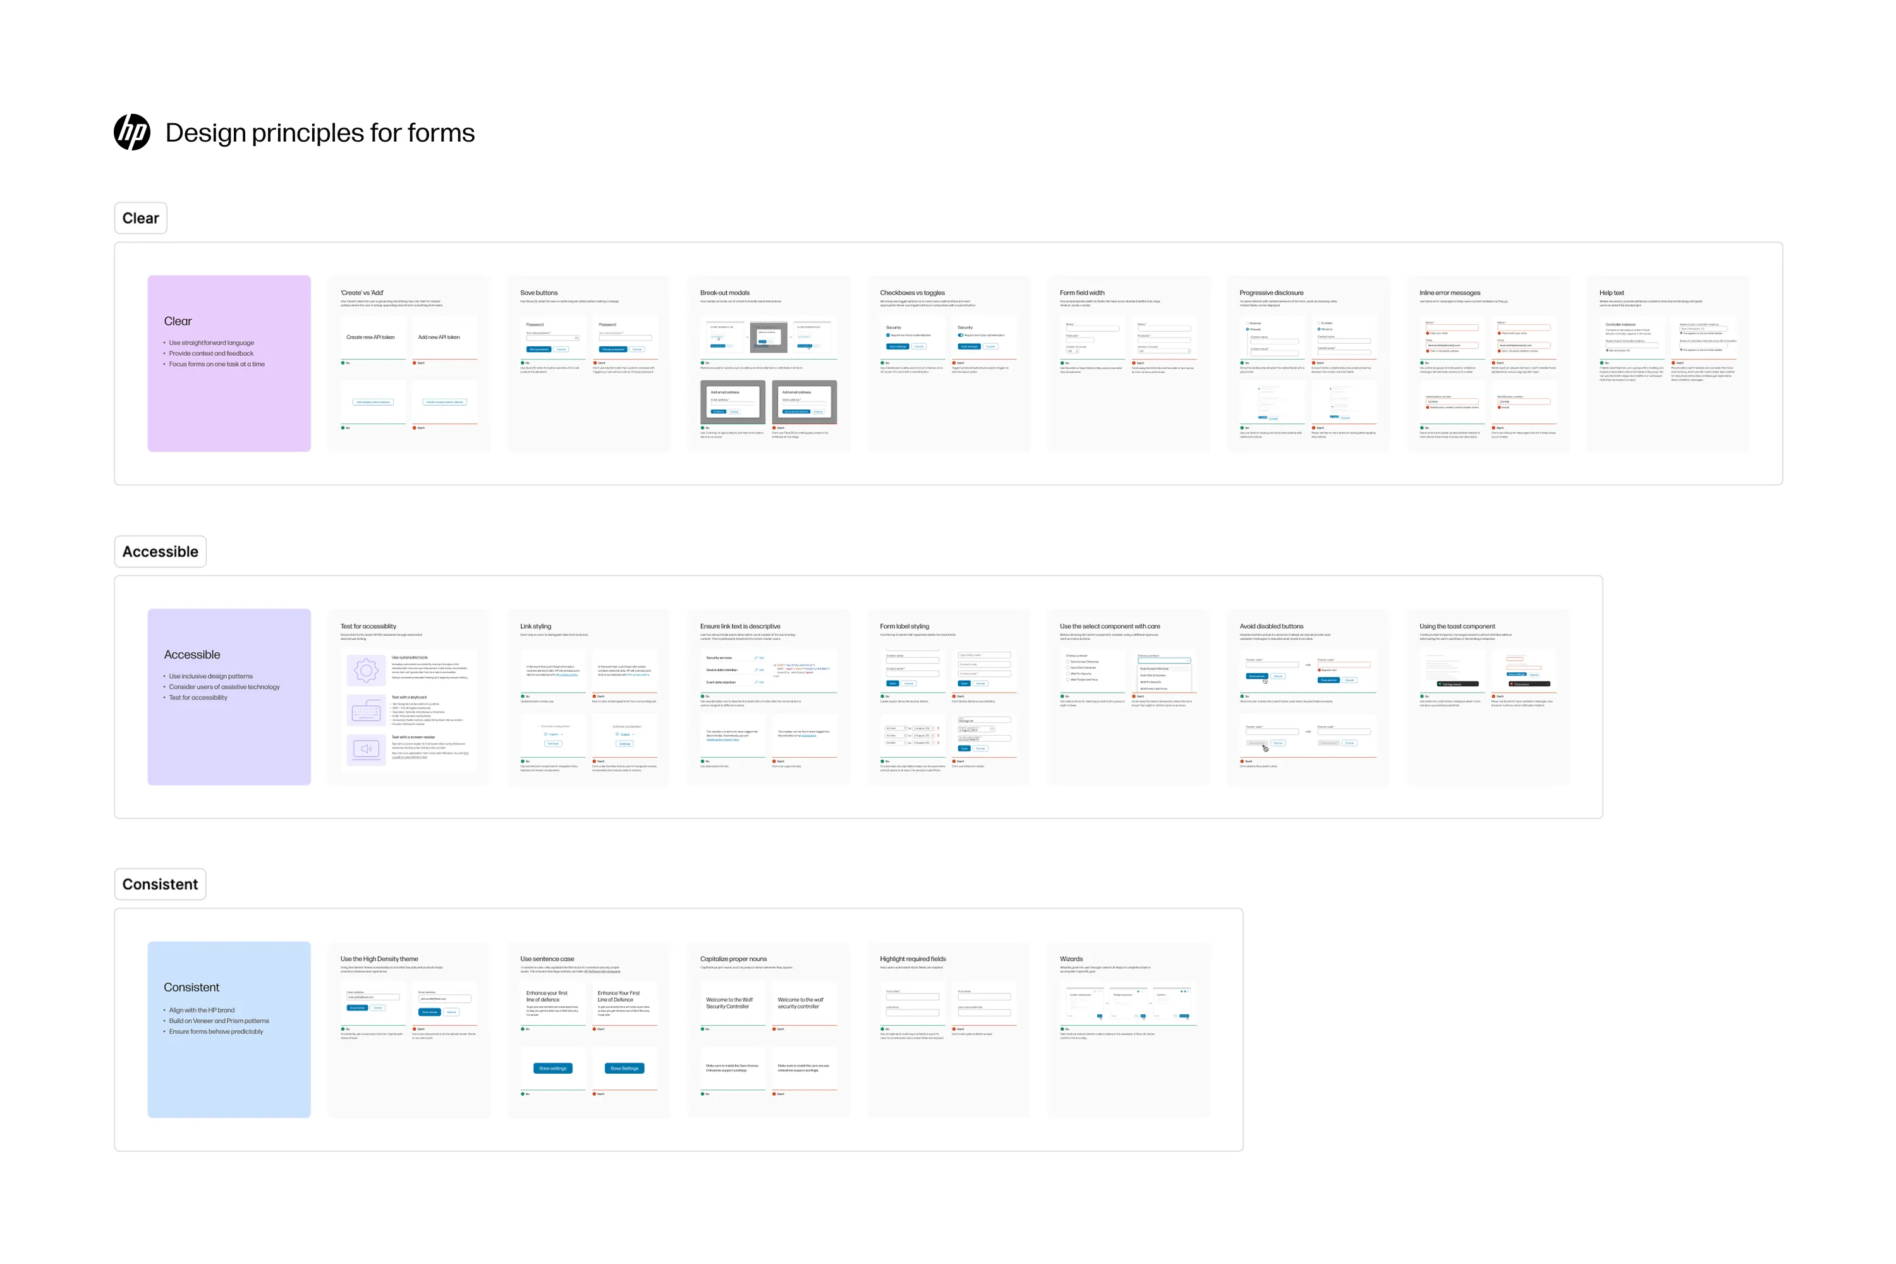Click the gear icon for automated tools
1896x1264 pixels.
(366, 670)
